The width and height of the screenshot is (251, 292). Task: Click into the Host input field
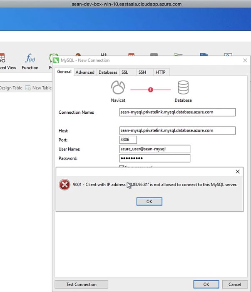click(177, 130)
